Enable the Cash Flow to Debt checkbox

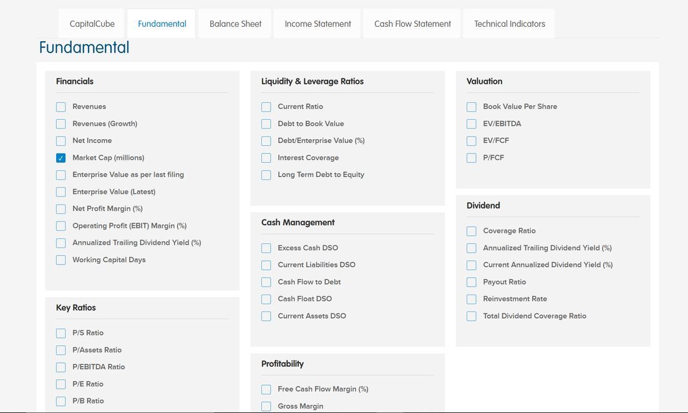click(266, 282)
